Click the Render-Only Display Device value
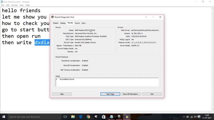The image size is (214, 120). [85, 42]
